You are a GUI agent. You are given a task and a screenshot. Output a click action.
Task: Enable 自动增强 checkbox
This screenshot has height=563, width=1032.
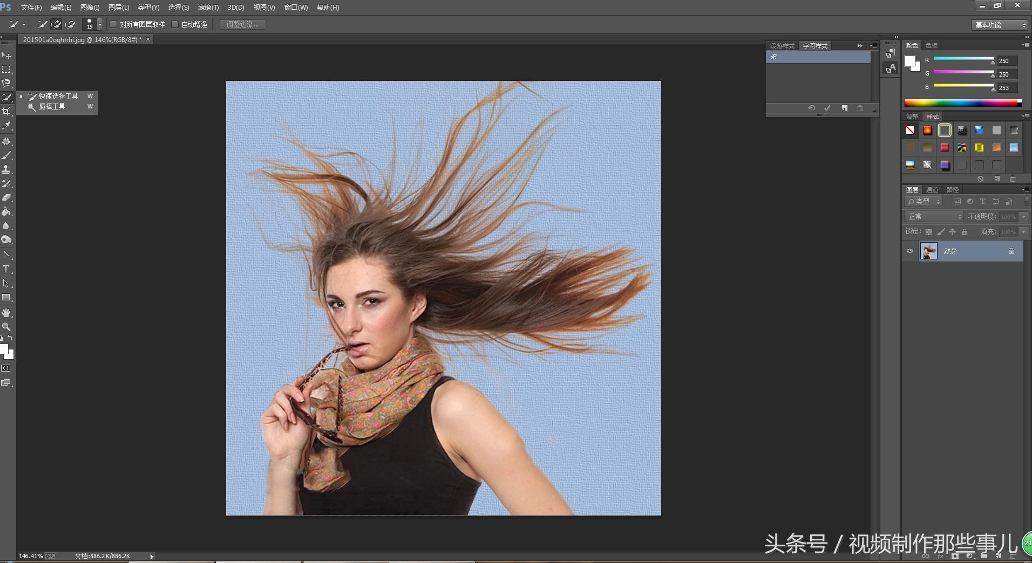[x=175, y=24]
